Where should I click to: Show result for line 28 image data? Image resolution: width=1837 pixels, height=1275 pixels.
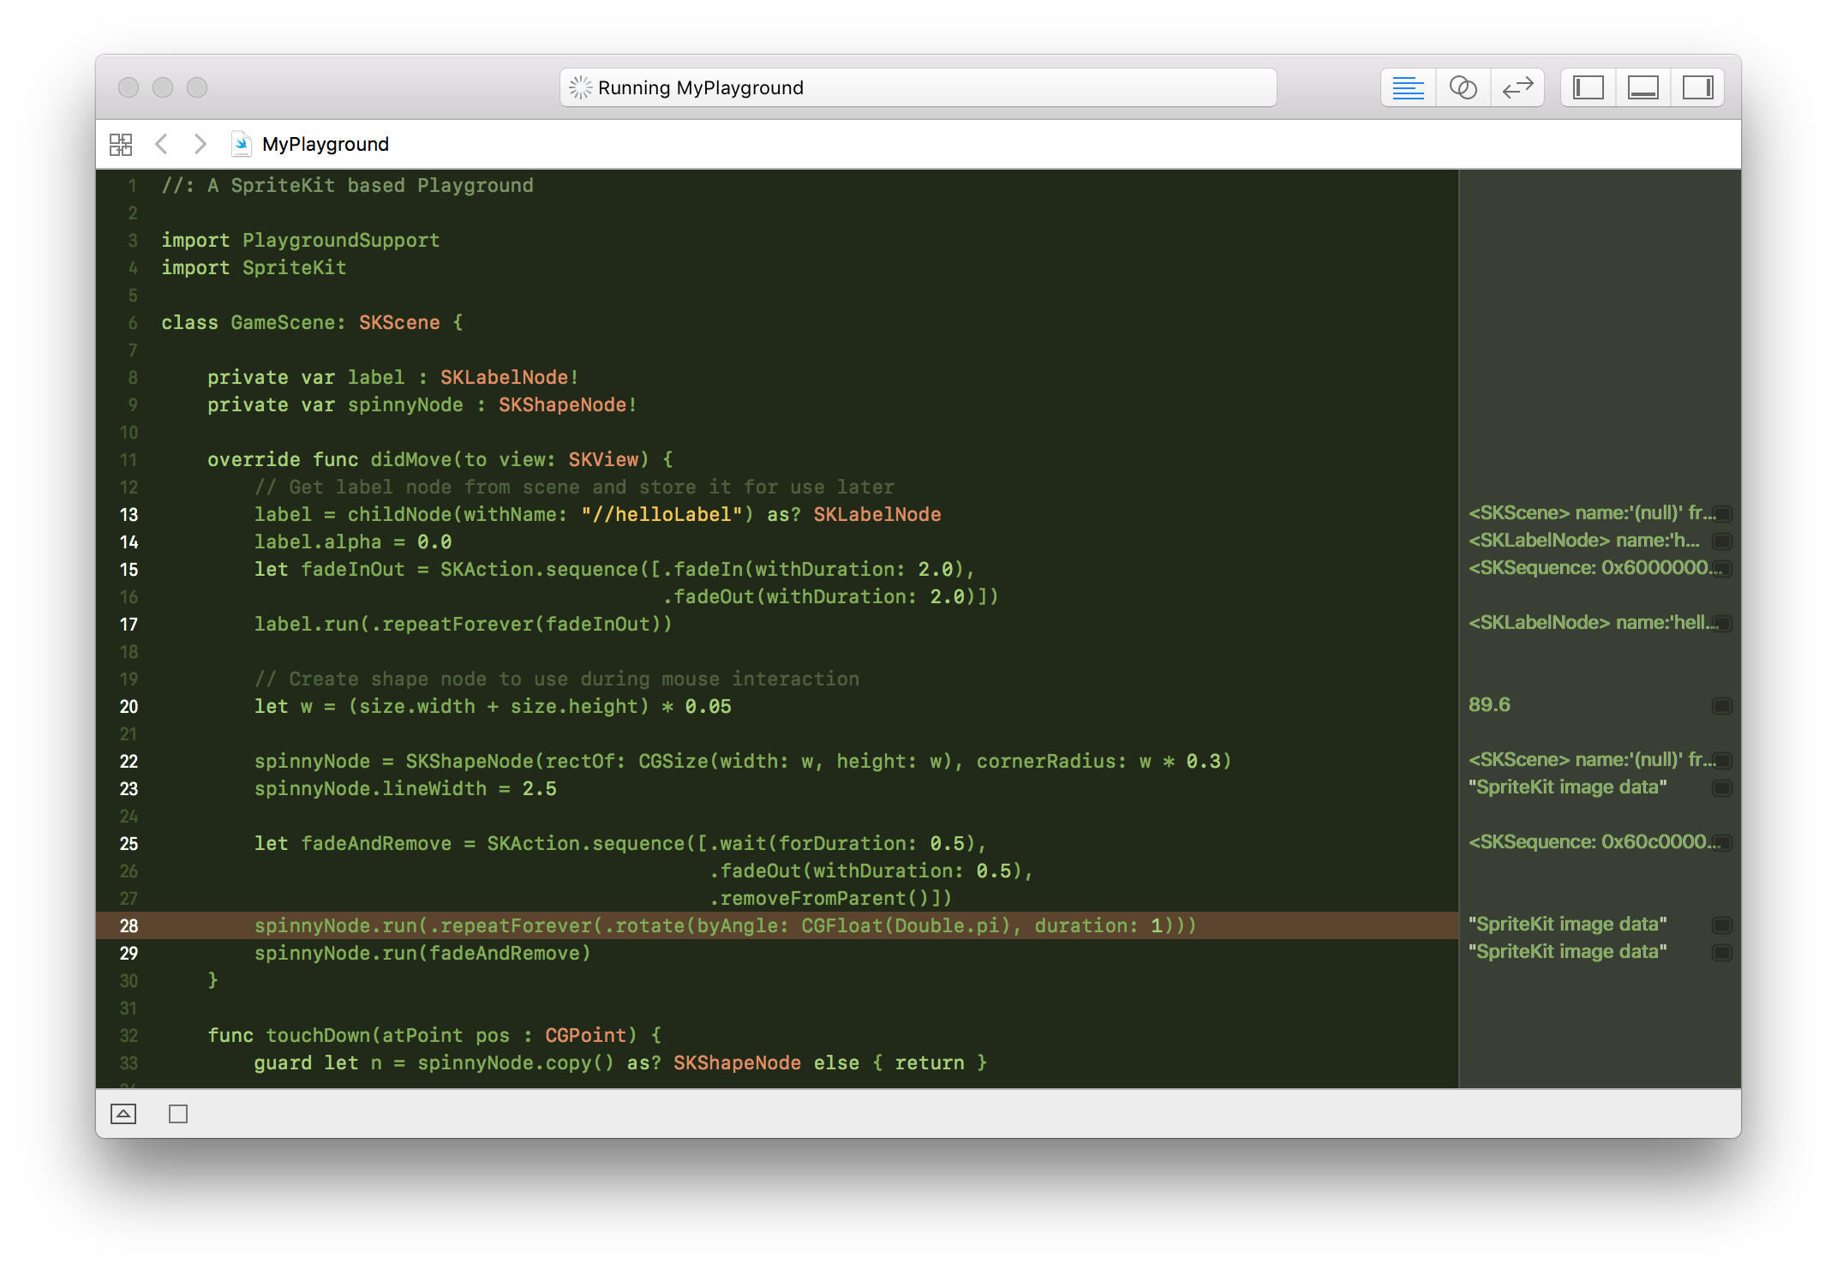pyautogui.click(x=1721, y=925)
